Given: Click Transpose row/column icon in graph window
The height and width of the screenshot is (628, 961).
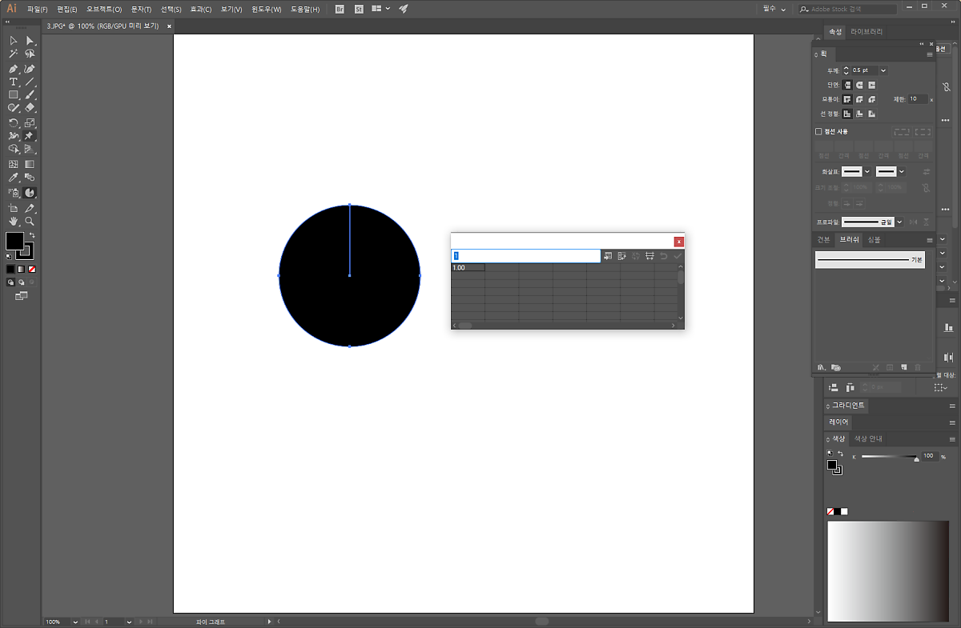Looking at the screenshot, I should (621, 256).
